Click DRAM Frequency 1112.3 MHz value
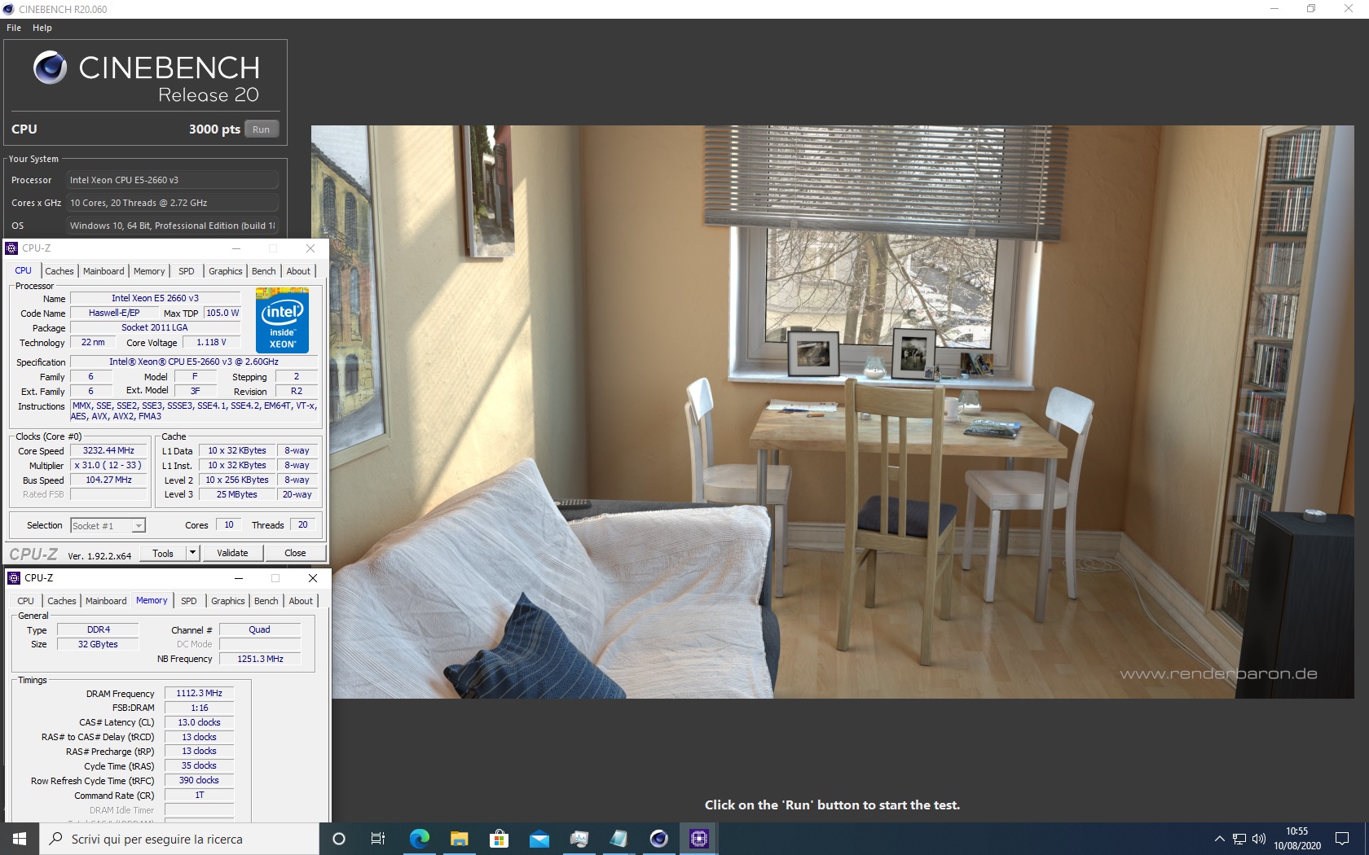 (200, 693)
